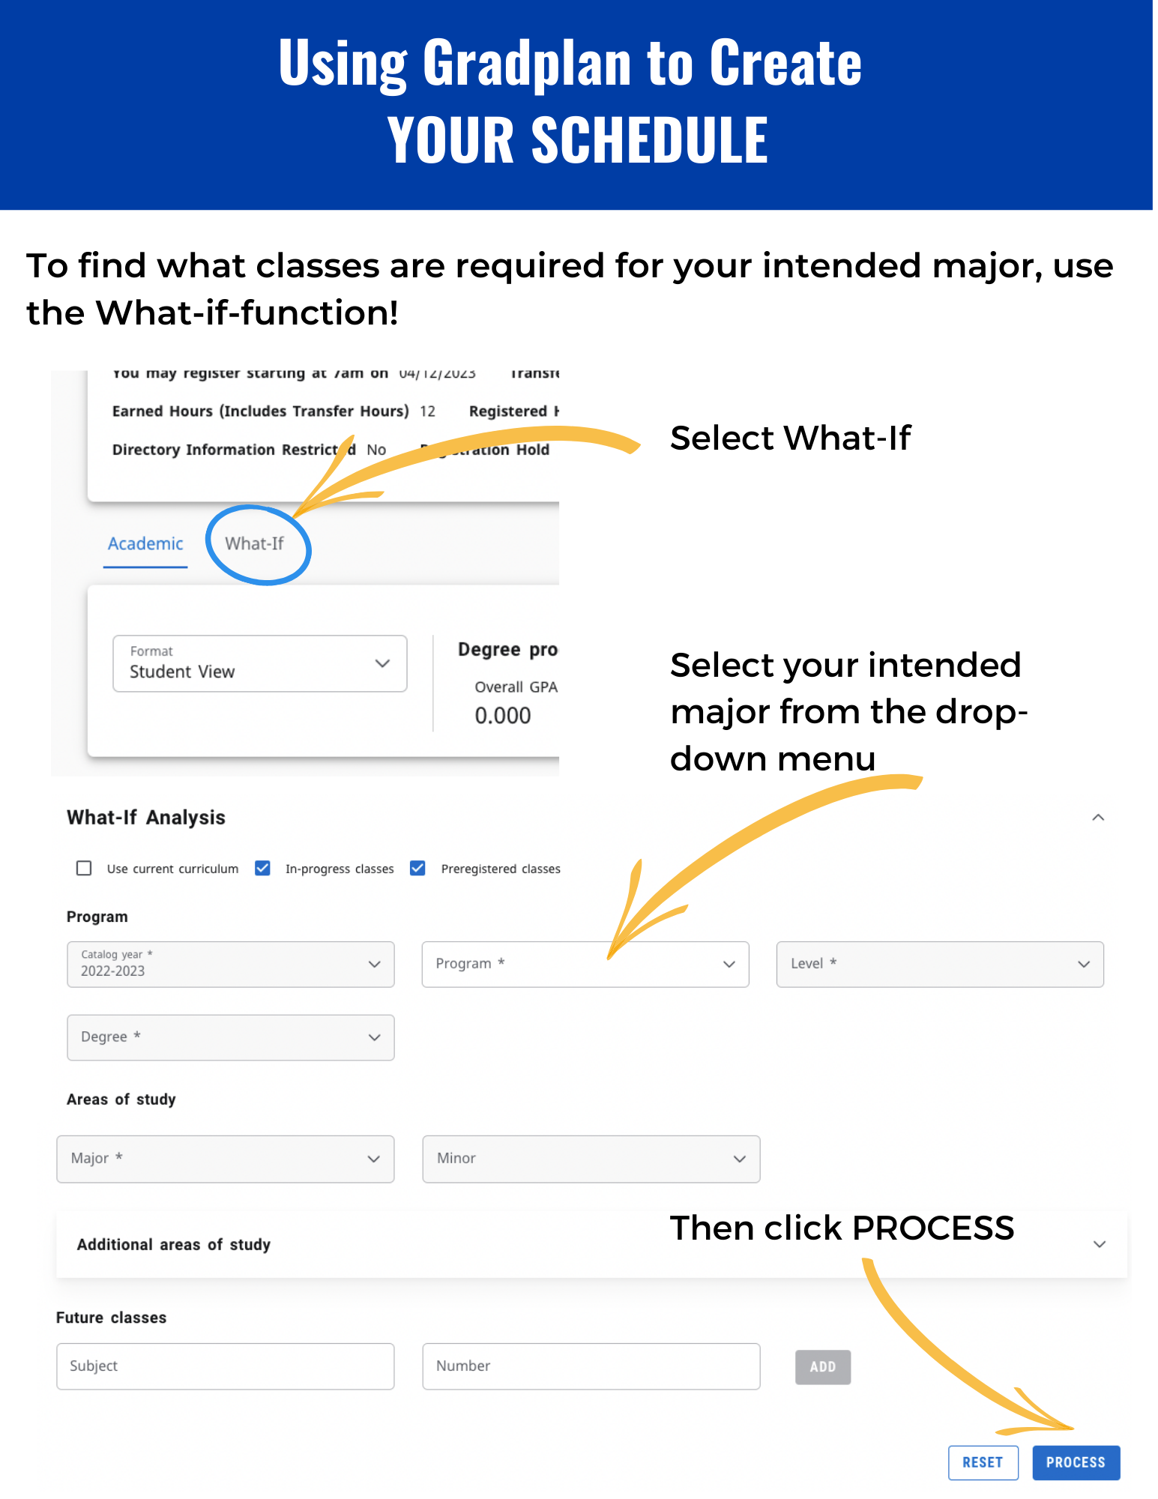Open the Degree dropdown menu
This screenshot has height=1499, width=1158.
[230, 1037]
